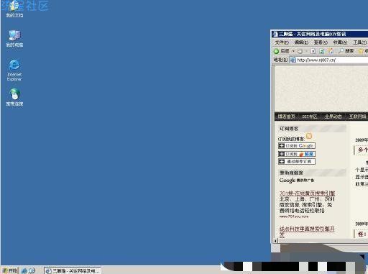Click the 订阅博客 sidebar heading

(x=289, y=129)
